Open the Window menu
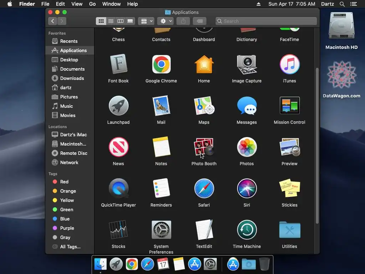This screenshot has height=274, width=365. [x=111, y=4]
